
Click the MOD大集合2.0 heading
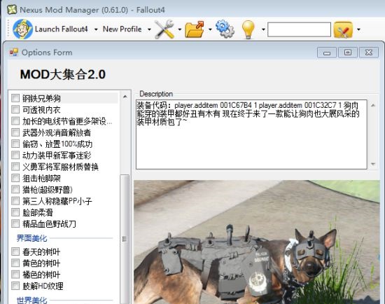click(63, 74)
